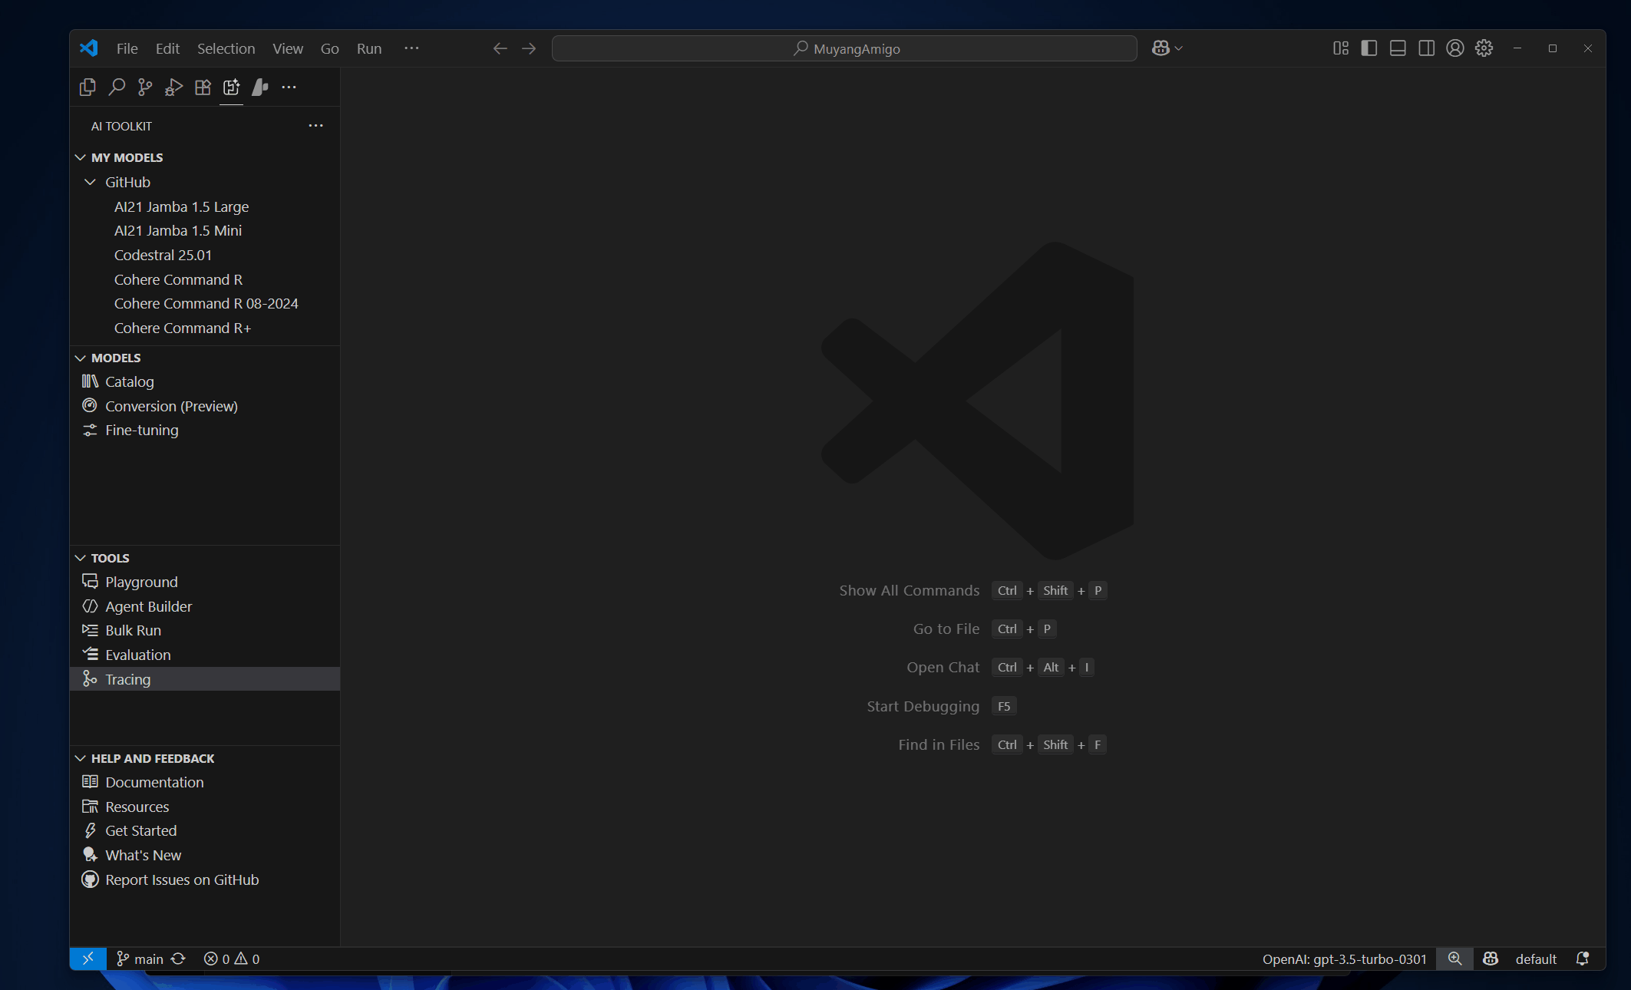Select the Cohere Command R+ model

(205, 328)
